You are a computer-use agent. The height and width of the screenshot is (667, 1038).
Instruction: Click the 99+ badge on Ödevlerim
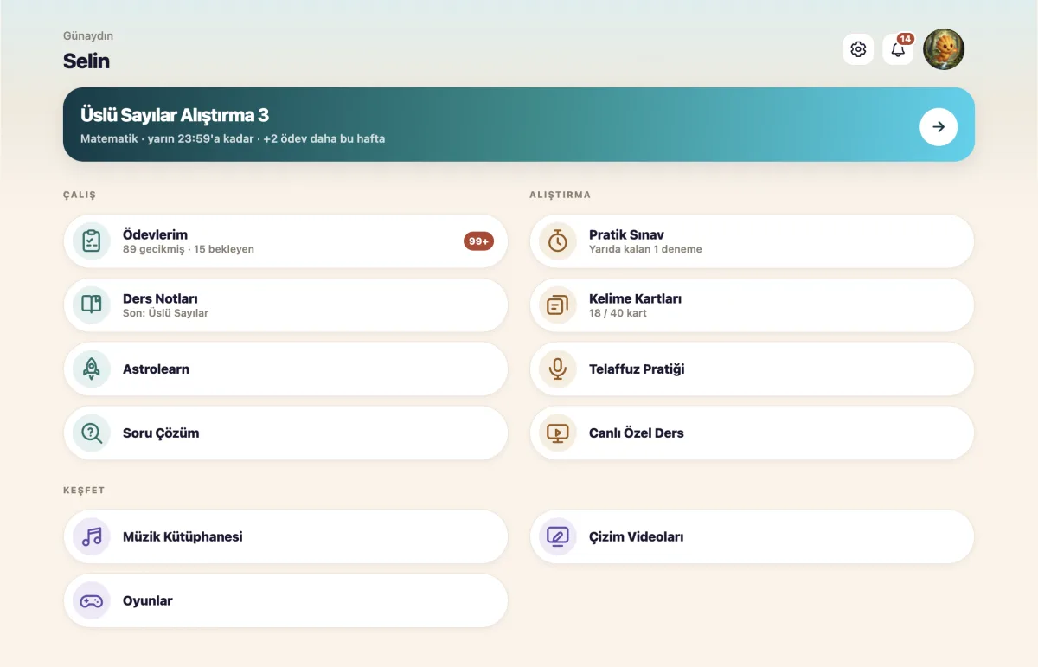pos(478,241)
